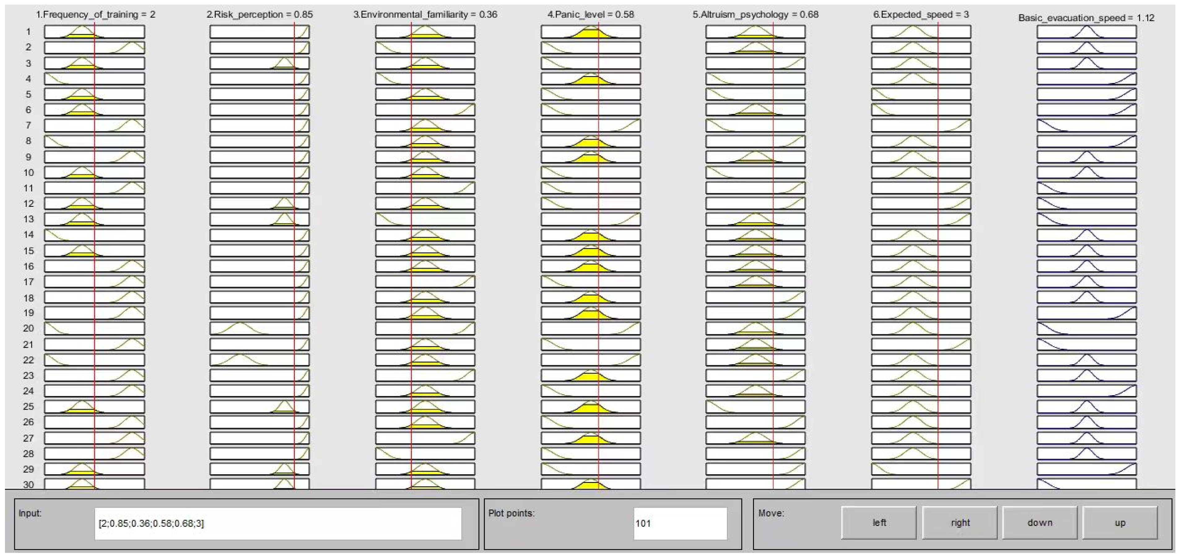Click rule 6 Expected_speed membership plot
This screenshot has width=1180, height=559.
[x=921, y=109]
